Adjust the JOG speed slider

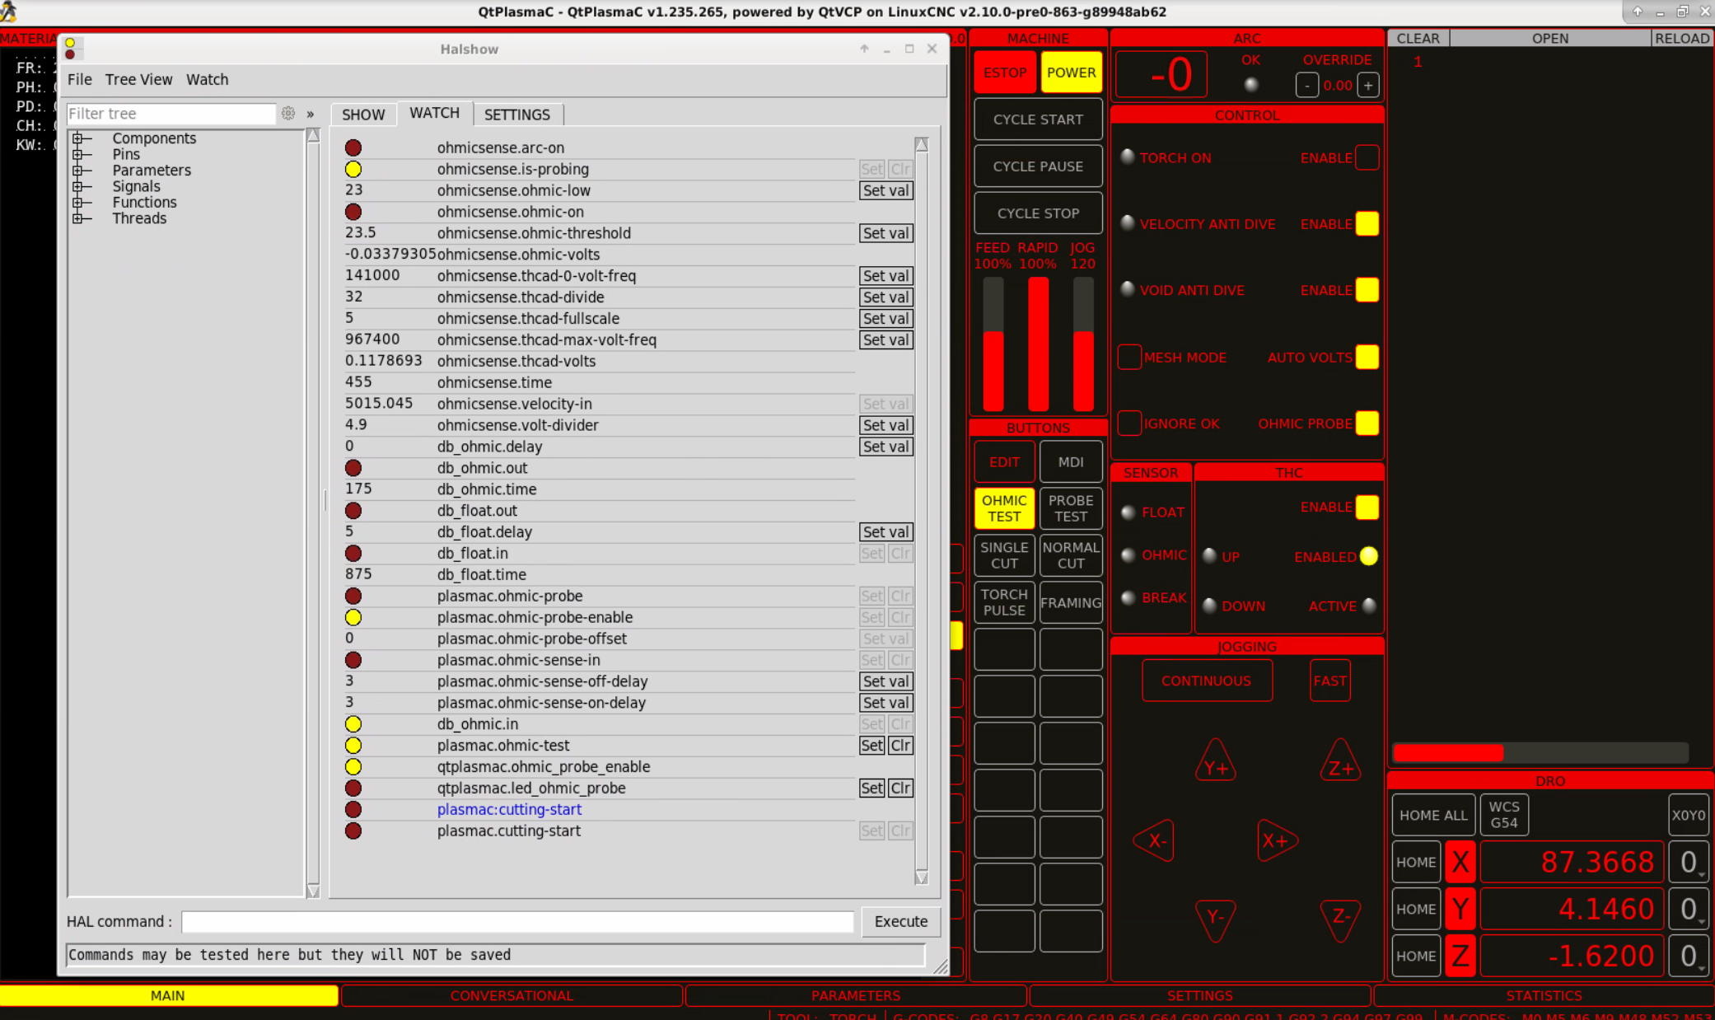[1082, 344]
